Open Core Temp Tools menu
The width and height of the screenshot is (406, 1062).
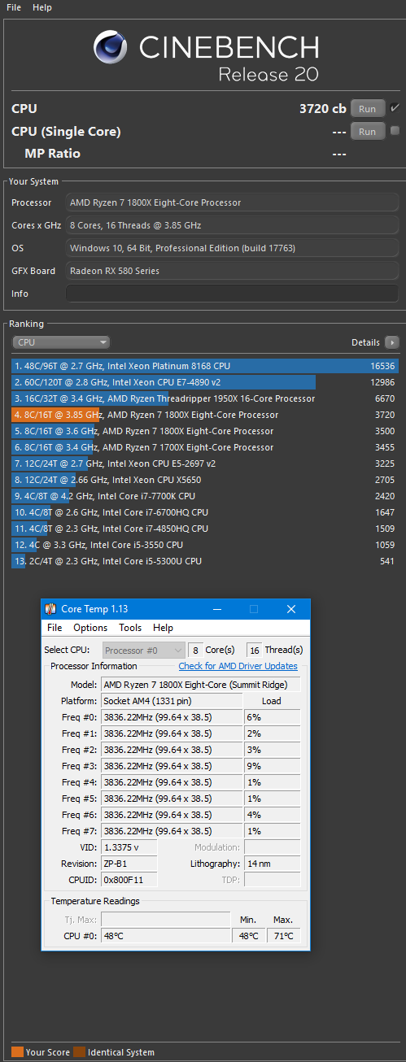[x=130, y=628]
